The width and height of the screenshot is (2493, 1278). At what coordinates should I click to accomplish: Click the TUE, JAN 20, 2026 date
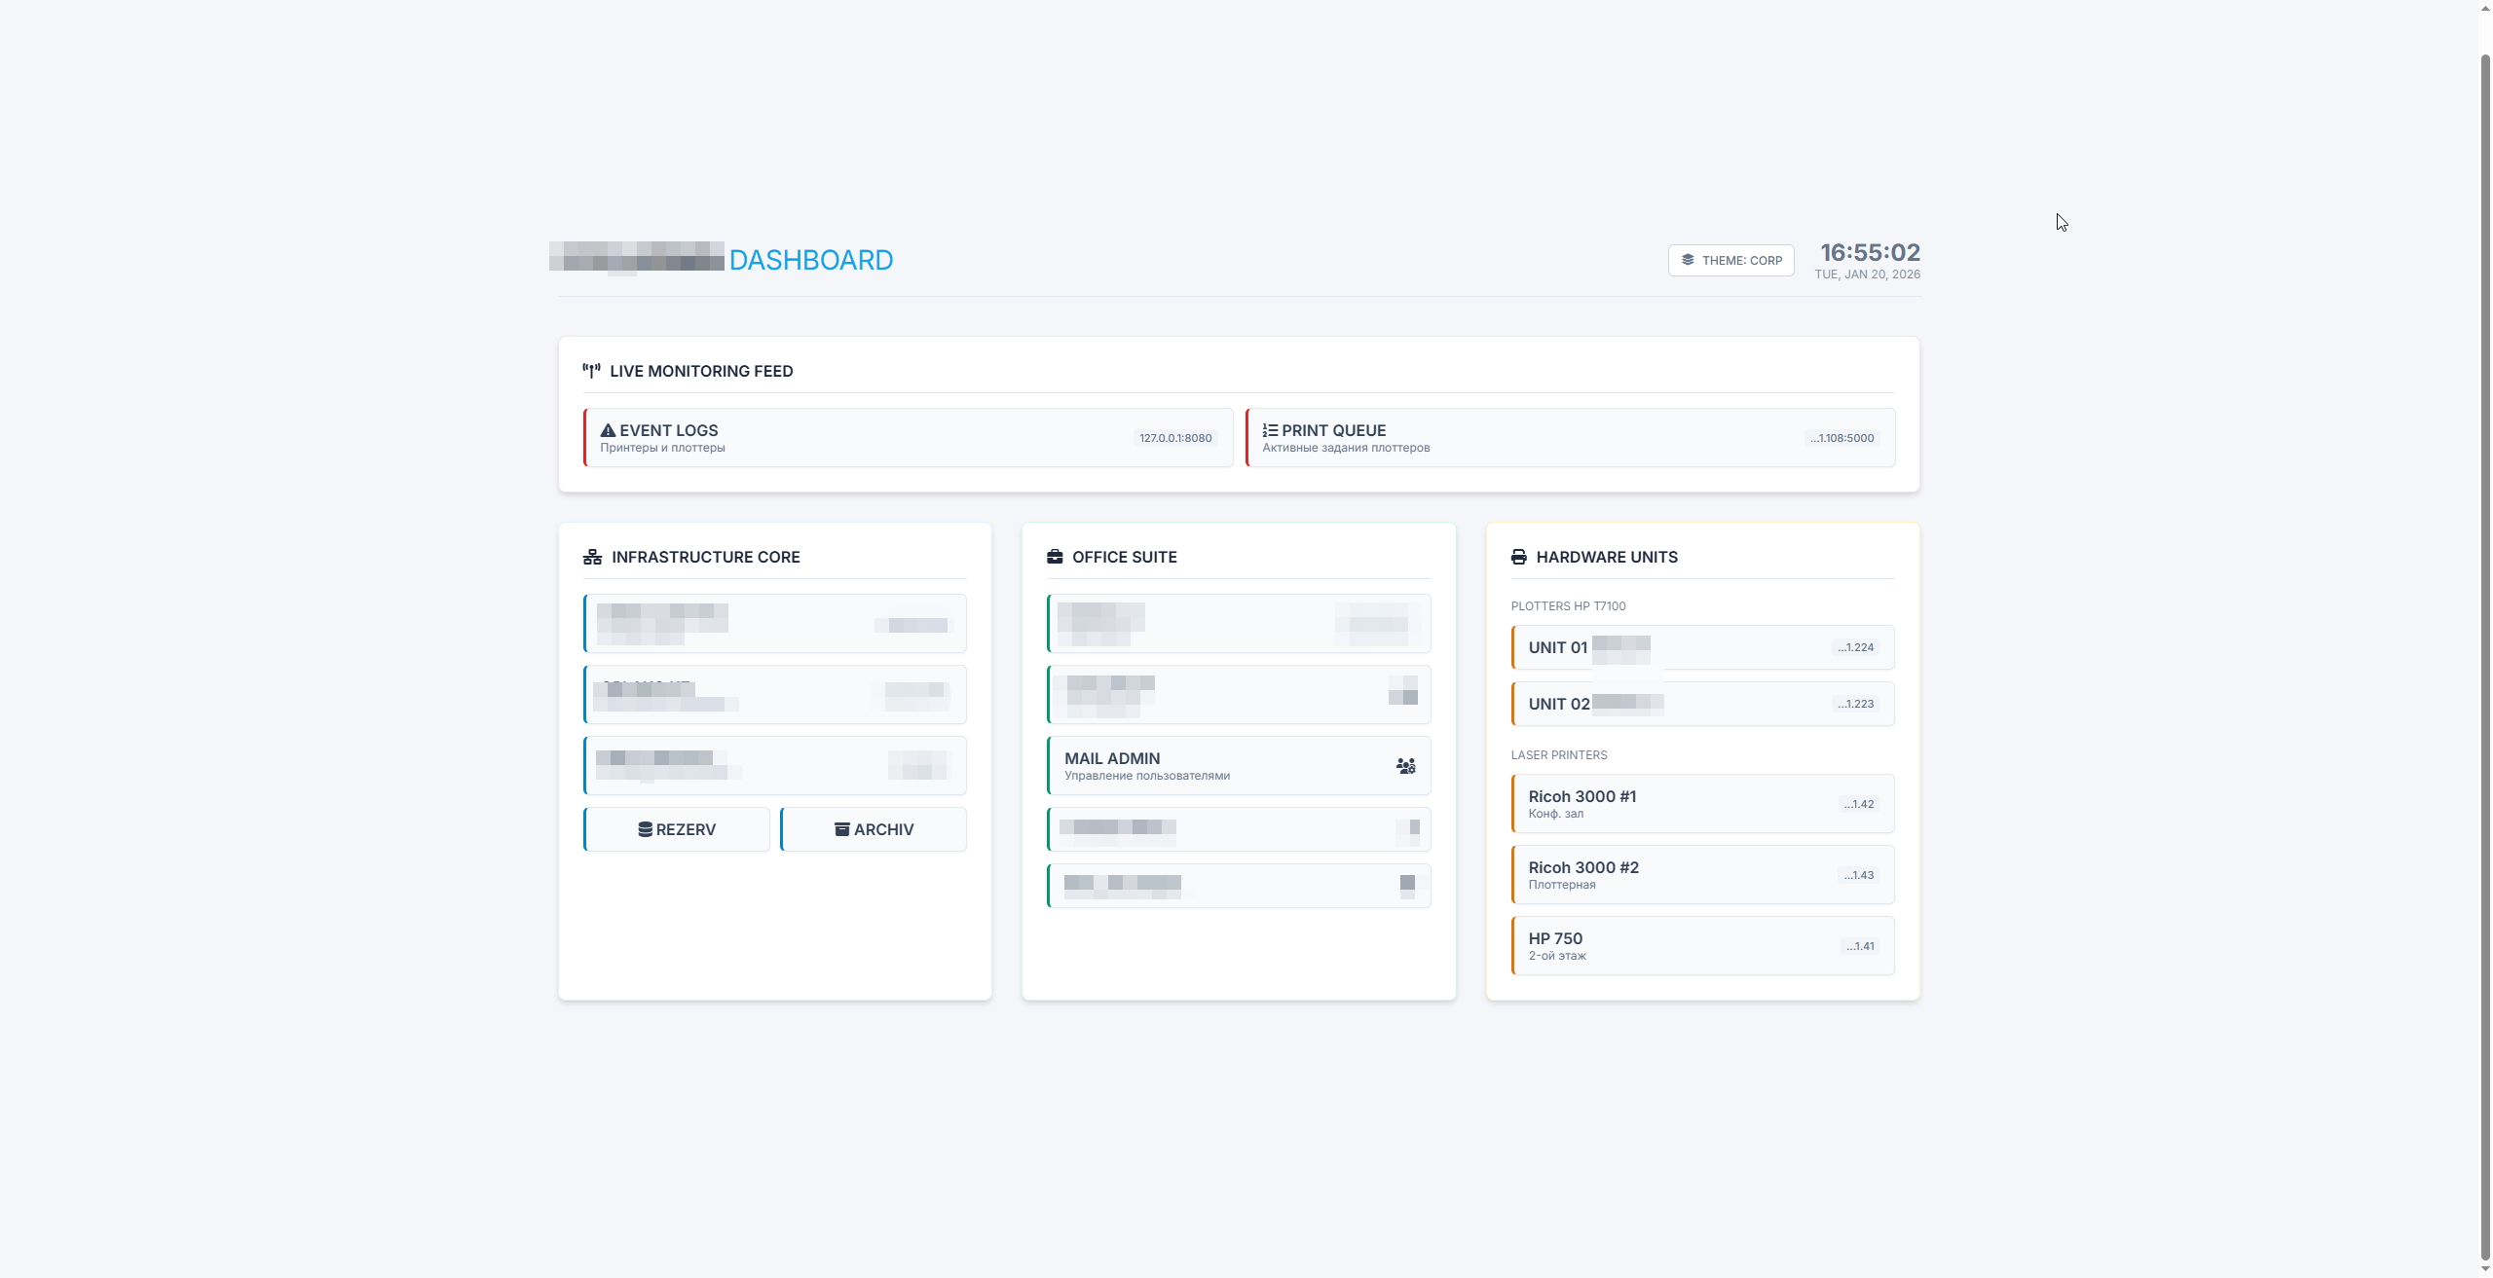1867,274
